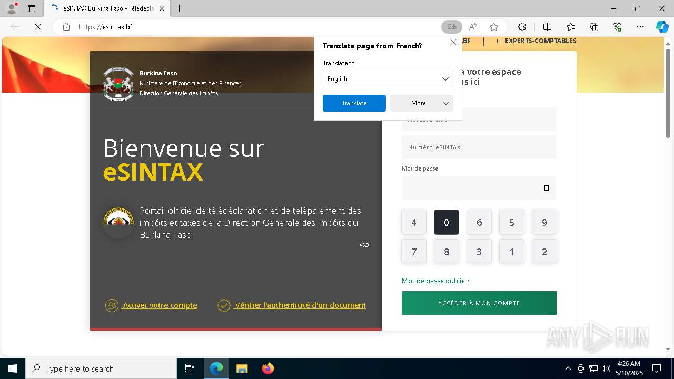Expand the More options dropdown

click(x=422, y=103)
